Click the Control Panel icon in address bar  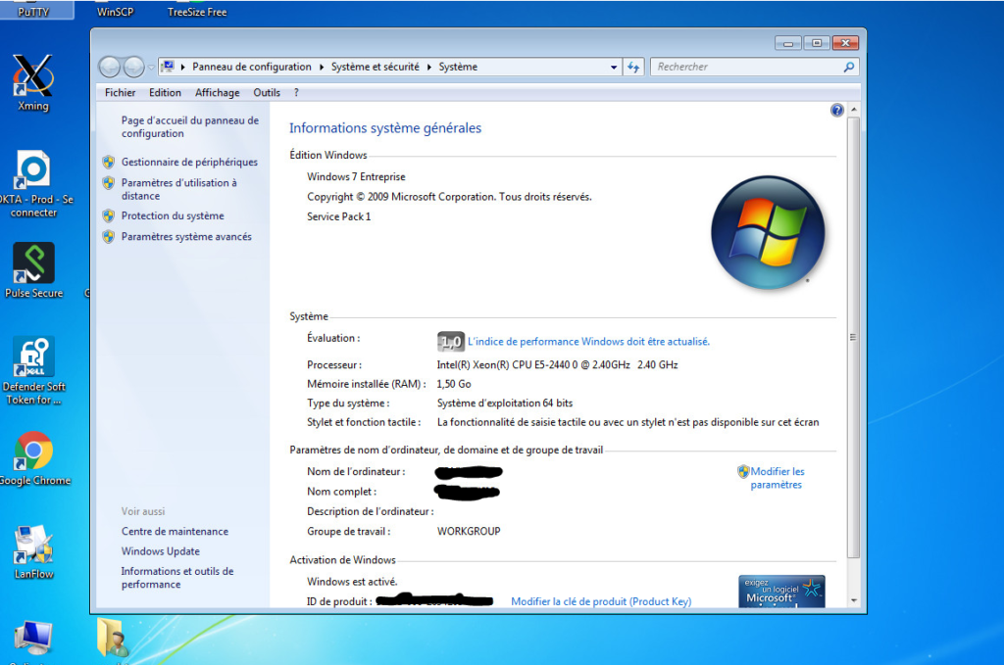coord(168,67)
